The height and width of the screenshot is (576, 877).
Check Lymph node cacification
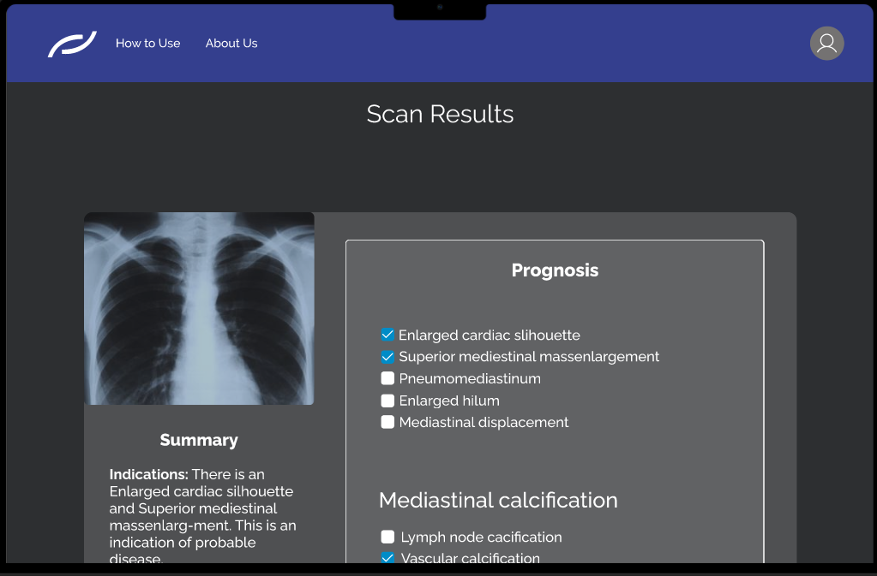tap(387, 536)
